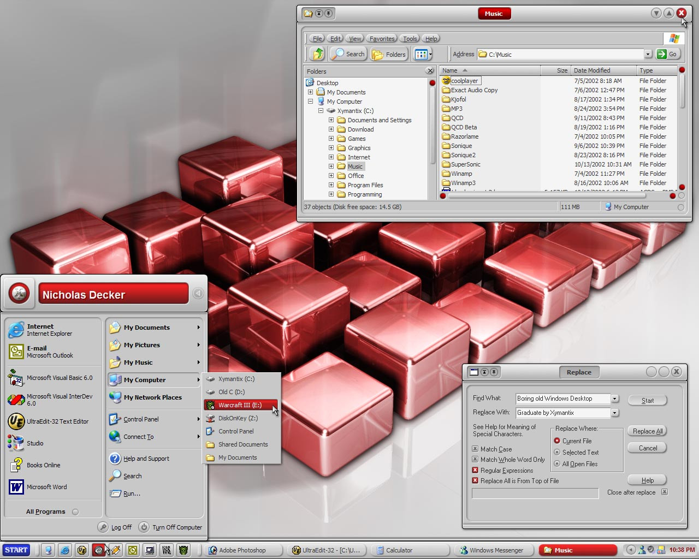Expand the Program Files tree node
Screen dimensions: 699x559
[331, 185]
